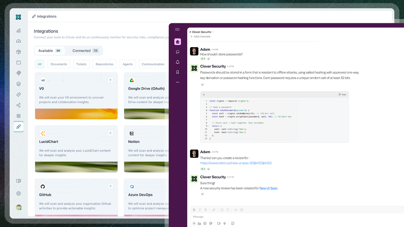Open Slack bookmark saved items
Viewport: 404px width, 227px height.
pos(178,72)
